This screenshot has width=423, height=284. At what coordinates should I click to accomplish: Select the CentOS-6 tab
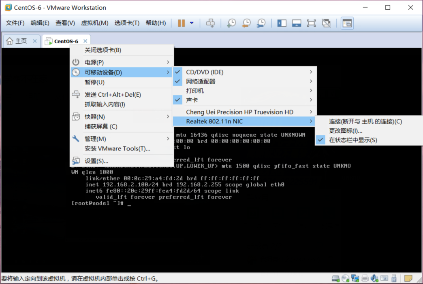tap(66, 41)
